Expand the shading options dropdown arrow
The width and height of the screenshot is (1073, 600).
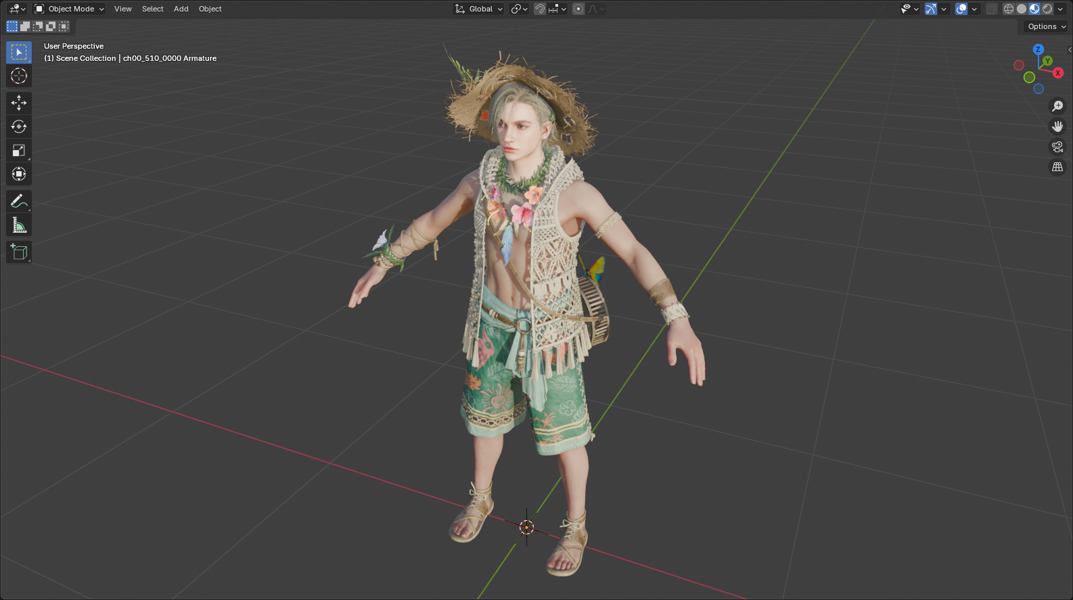[1060, 9]
